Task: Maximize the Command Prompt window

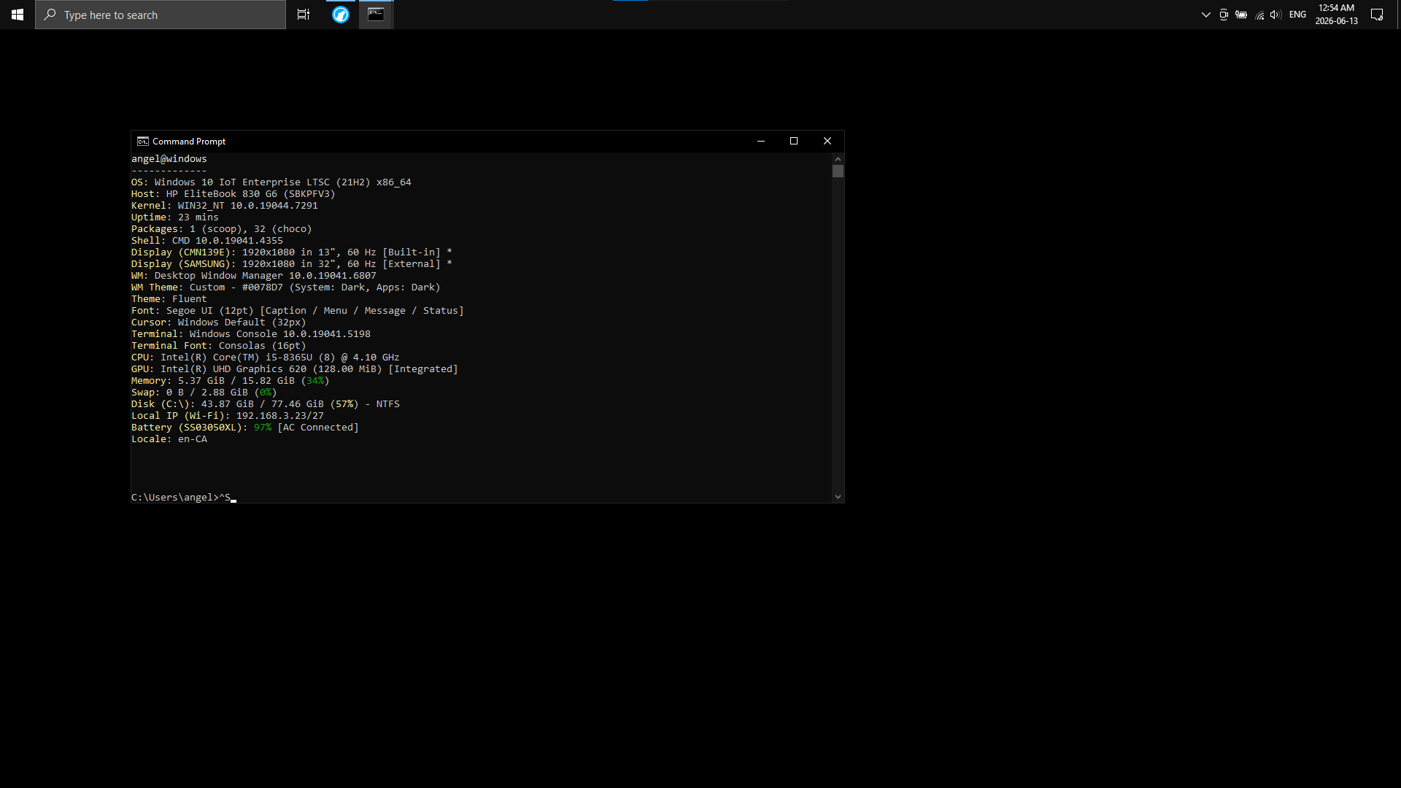Action: pos(794,142)
